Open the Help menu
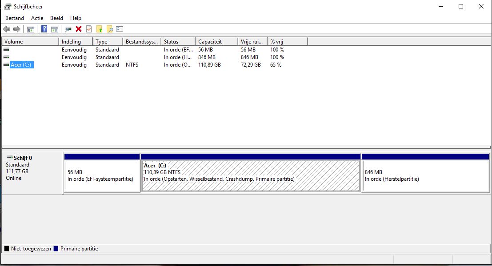Image resolution: width=492 pixels, height=266 pixels. 76,18
